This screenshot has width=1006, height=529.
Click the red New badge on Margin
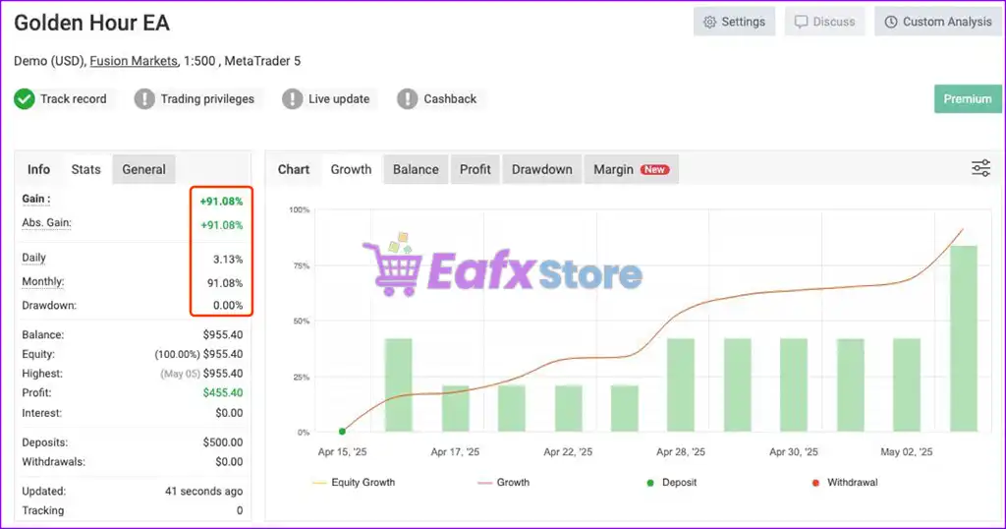654,169
